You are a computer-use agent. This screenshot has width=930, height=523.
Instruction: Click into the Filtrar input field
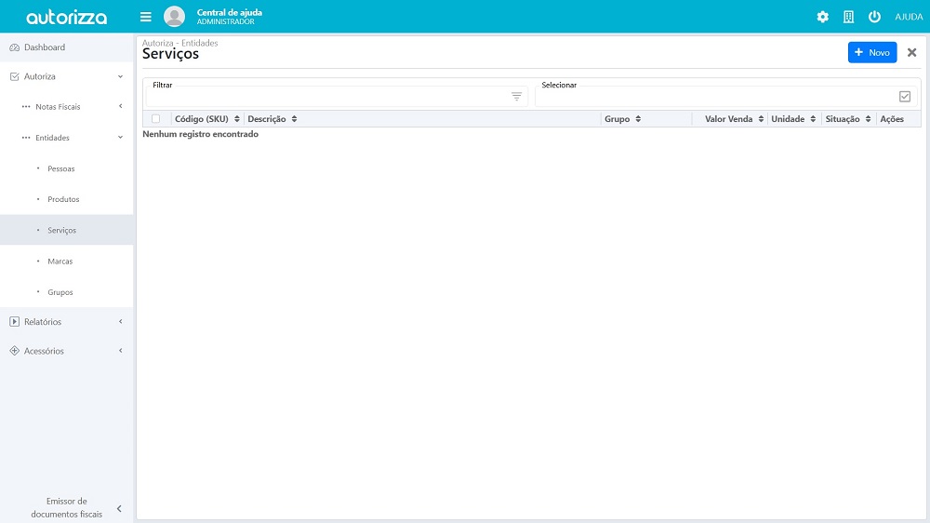coord(325,97)
